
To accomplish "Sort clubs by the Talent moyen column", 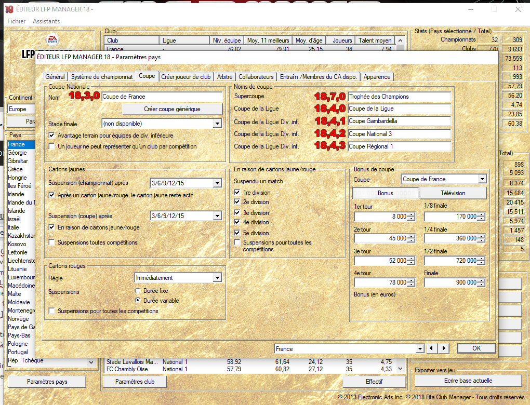I will 375,40.
